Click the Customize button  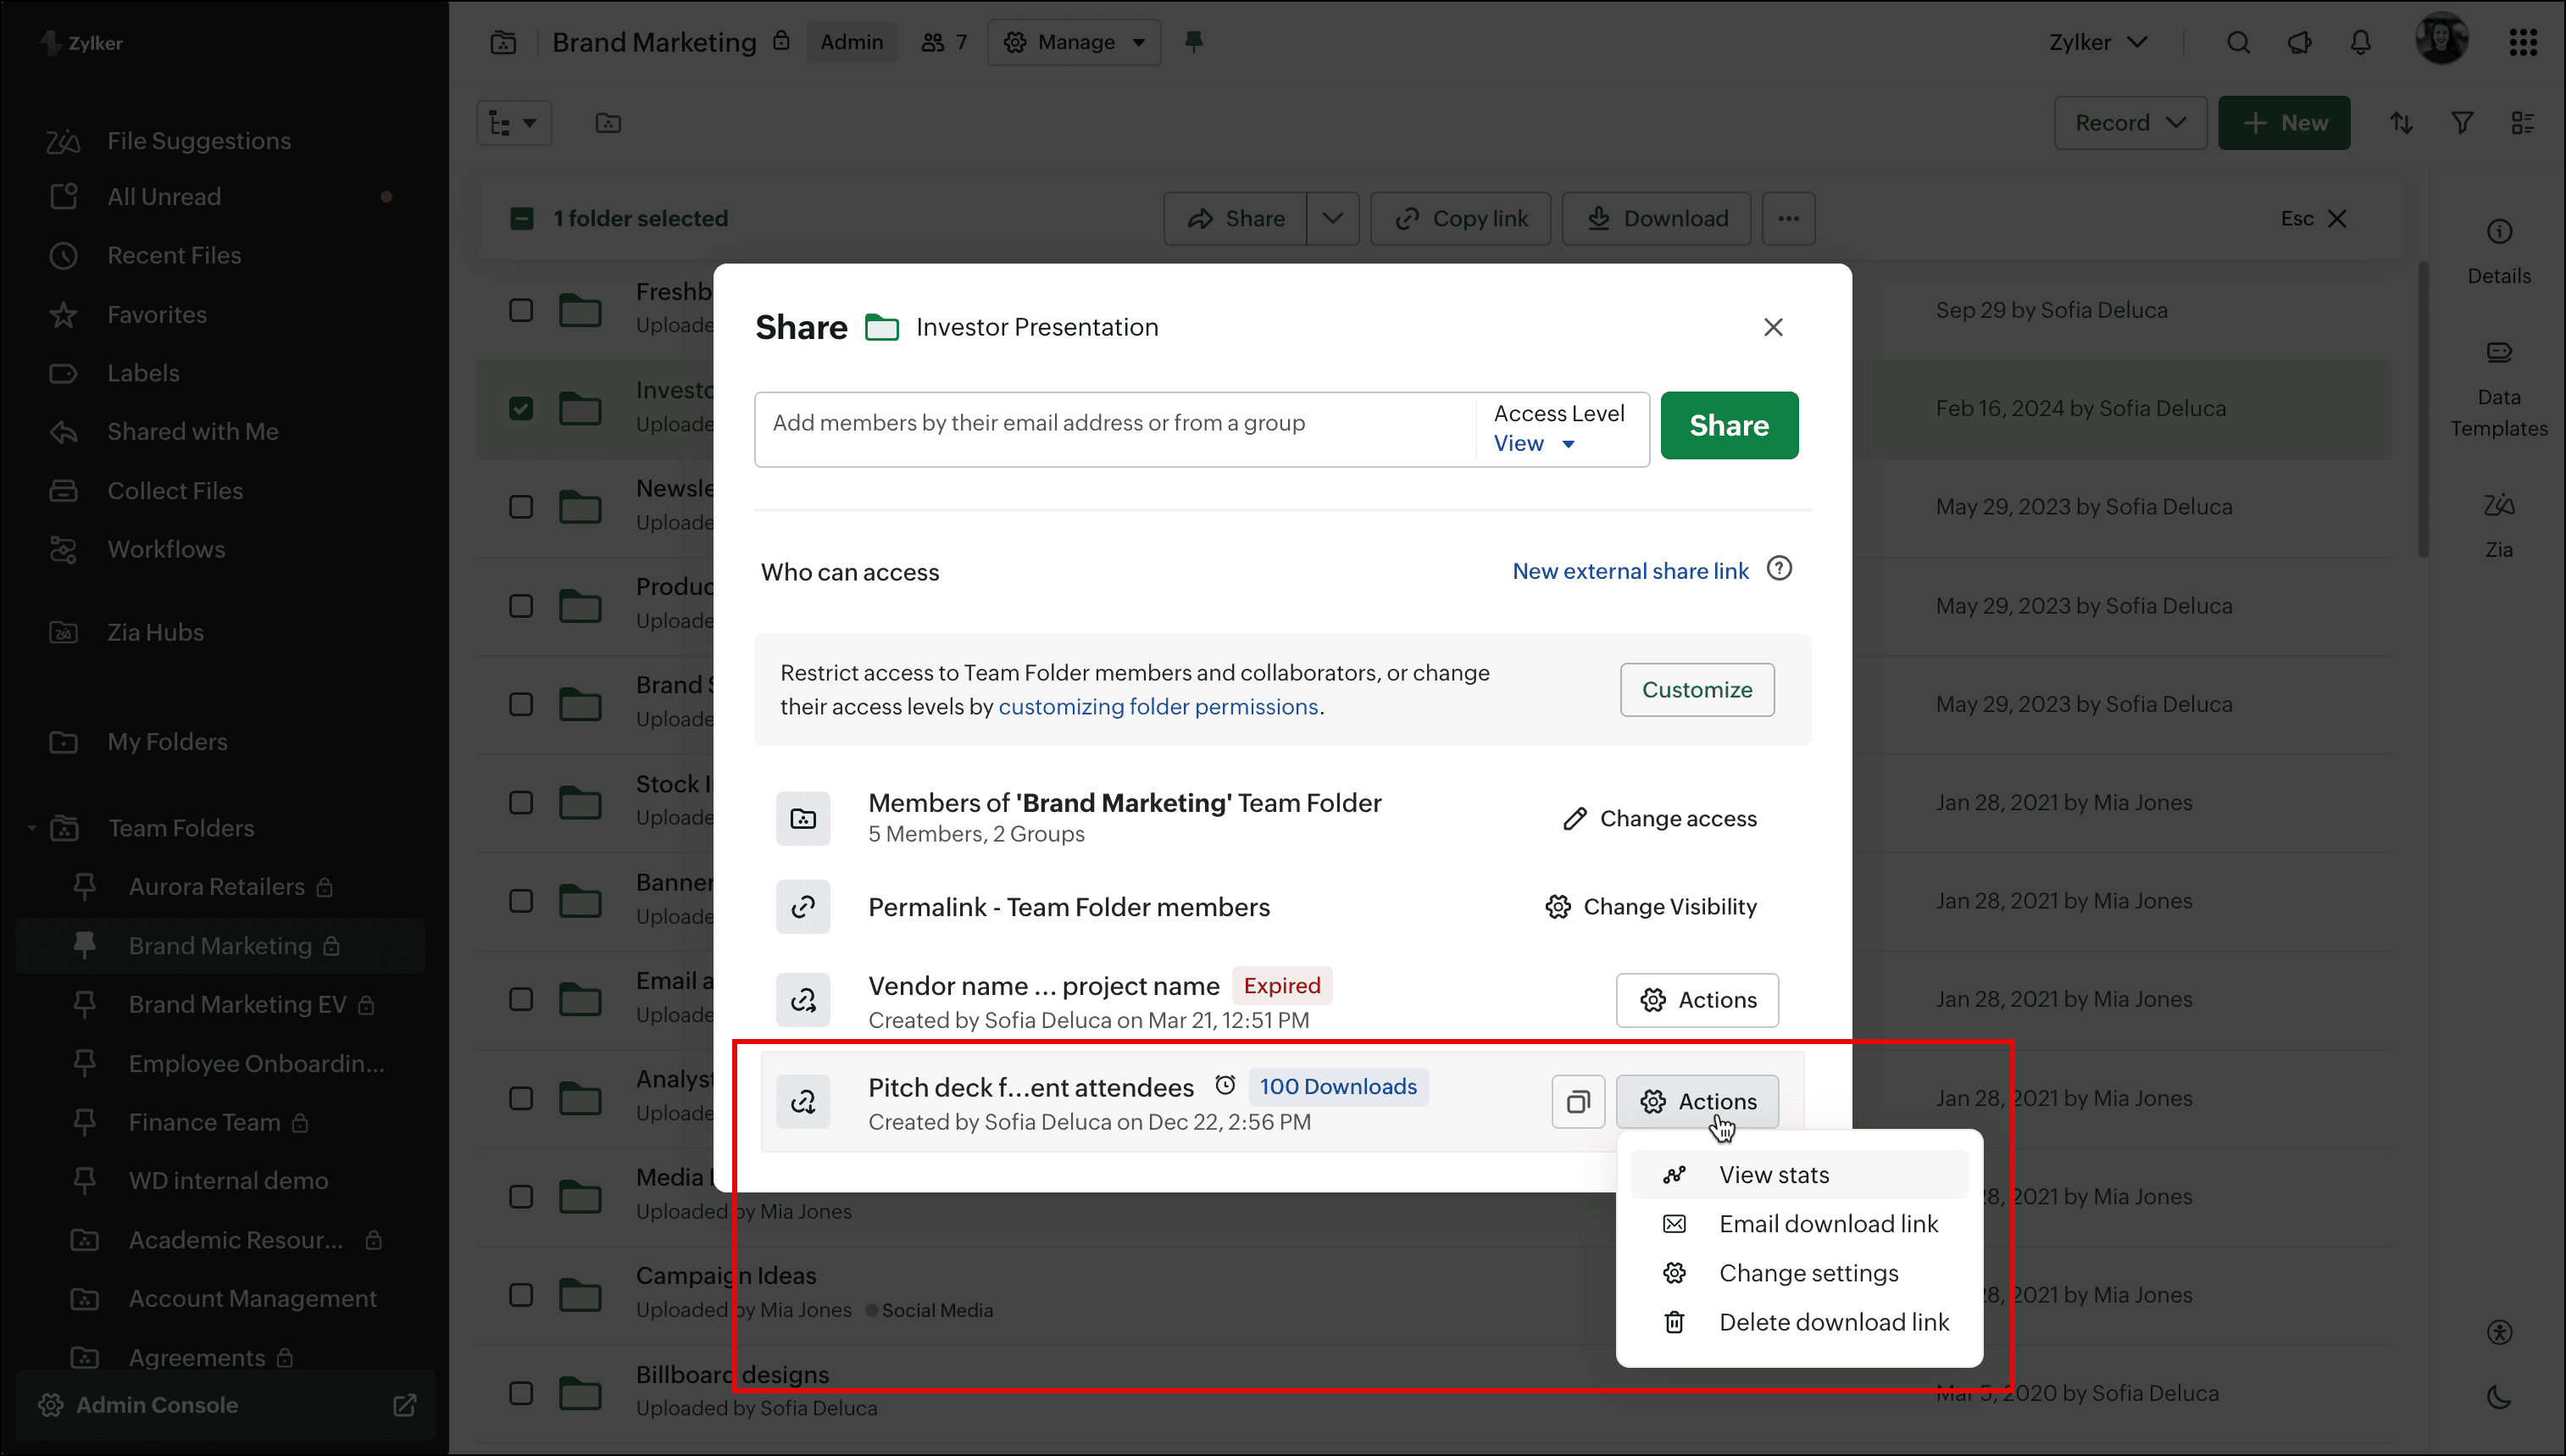1697,689
